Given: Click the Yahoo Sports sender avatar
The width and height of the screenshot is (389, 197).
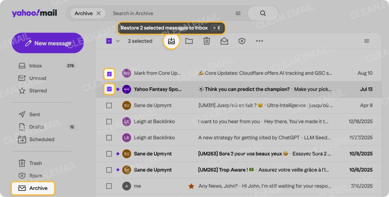Looking at the screenshot, I should click(126, 89).
